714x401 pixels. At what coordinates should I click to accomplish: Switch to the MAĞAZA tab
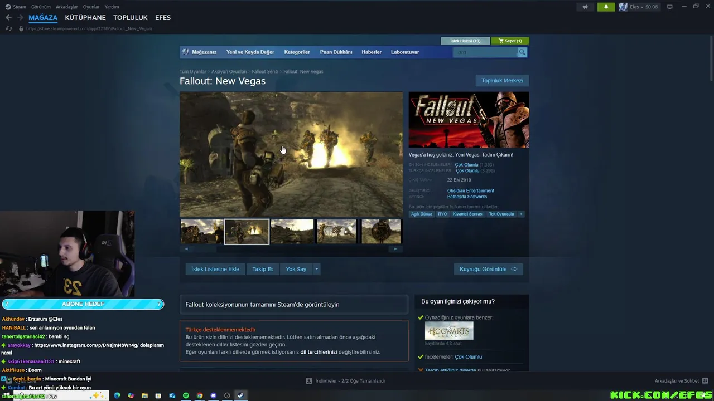click(43, 18)
